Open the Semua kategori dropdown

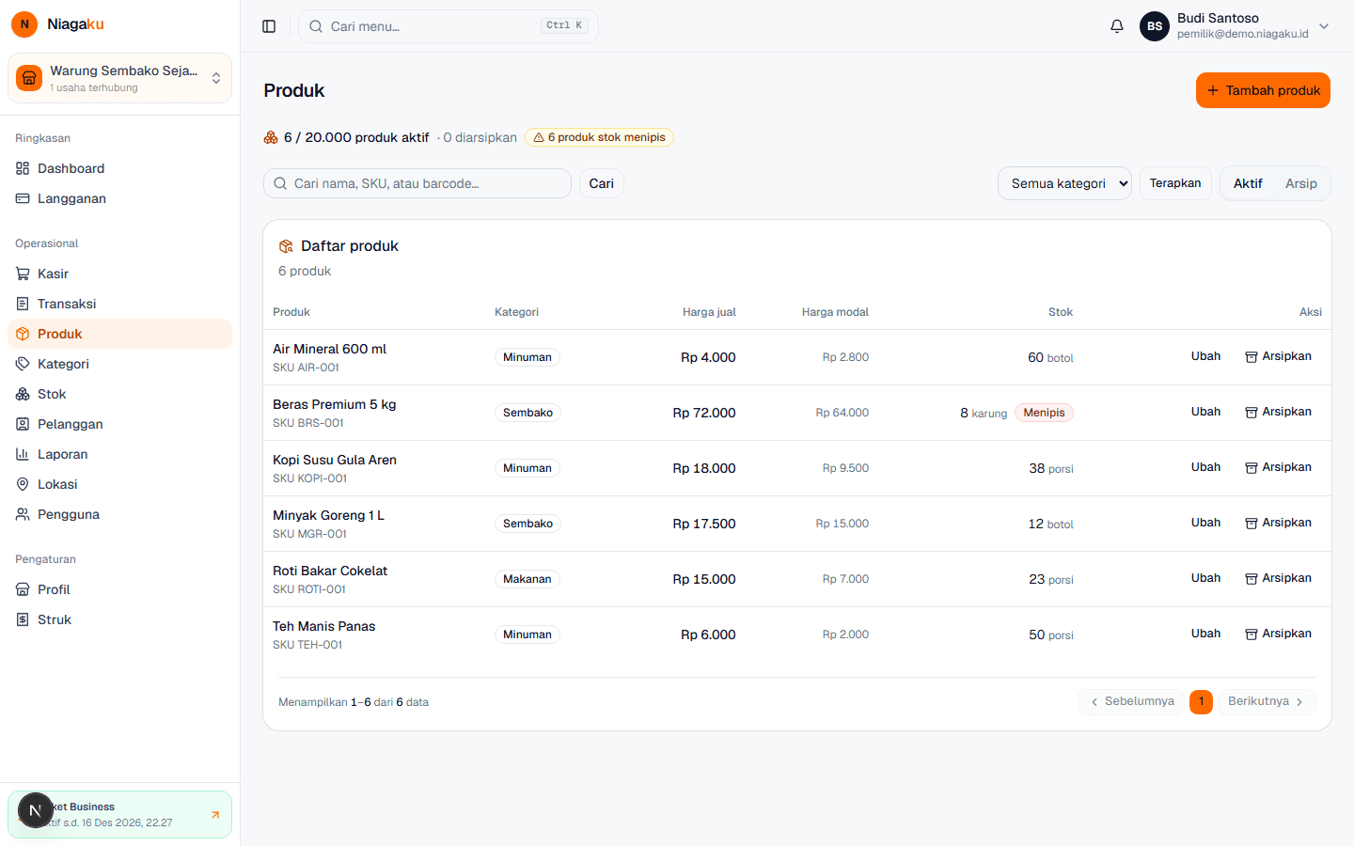tap(1064, 183)
